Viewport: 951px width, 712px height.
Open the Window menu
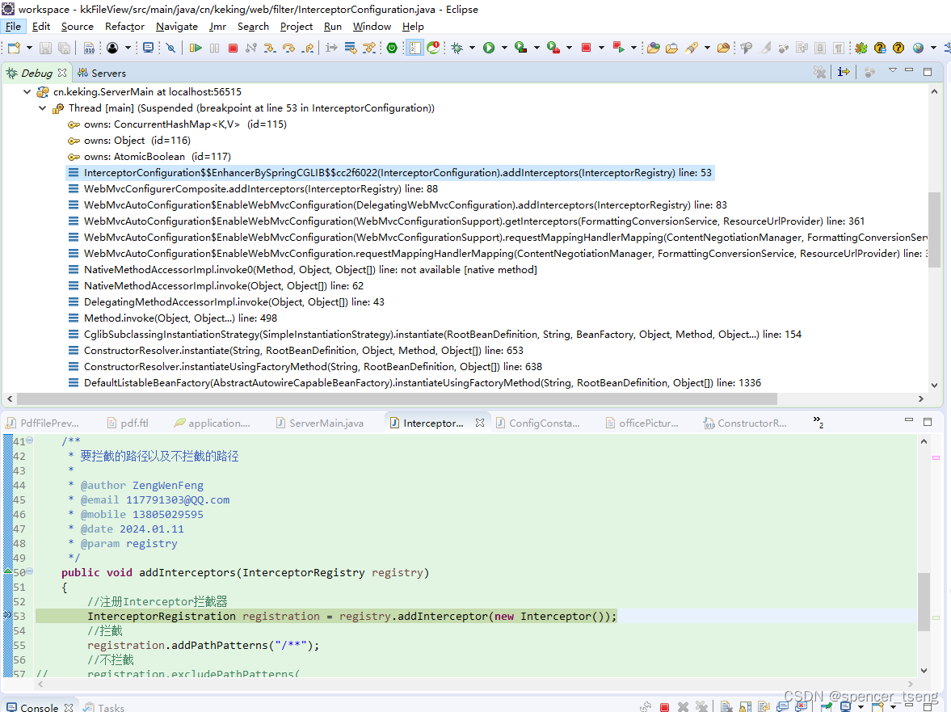tap(372, 27)
